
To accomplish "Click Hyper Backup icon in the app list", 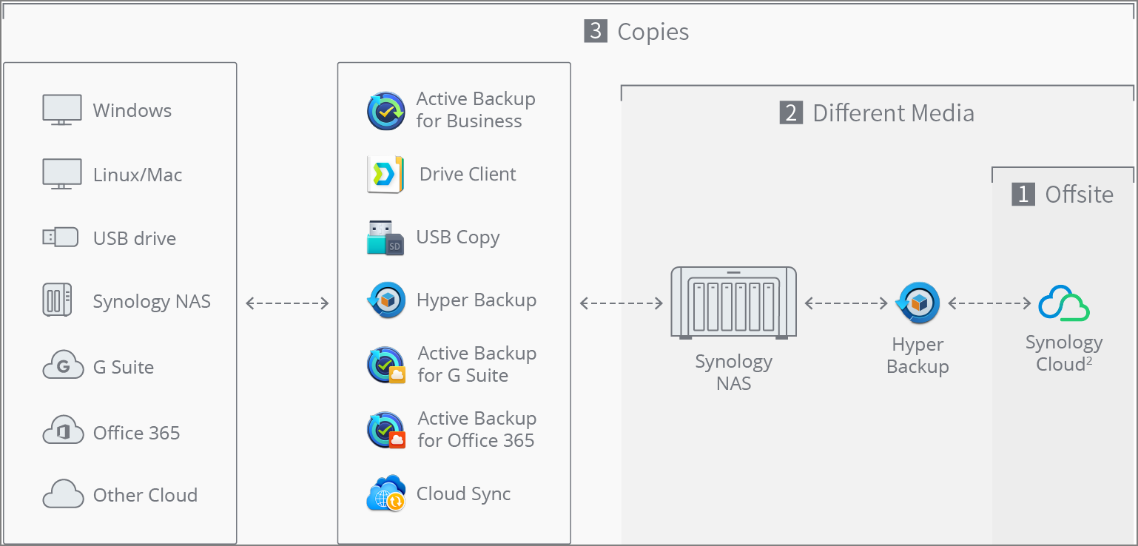I will click(x=386, y=300).
